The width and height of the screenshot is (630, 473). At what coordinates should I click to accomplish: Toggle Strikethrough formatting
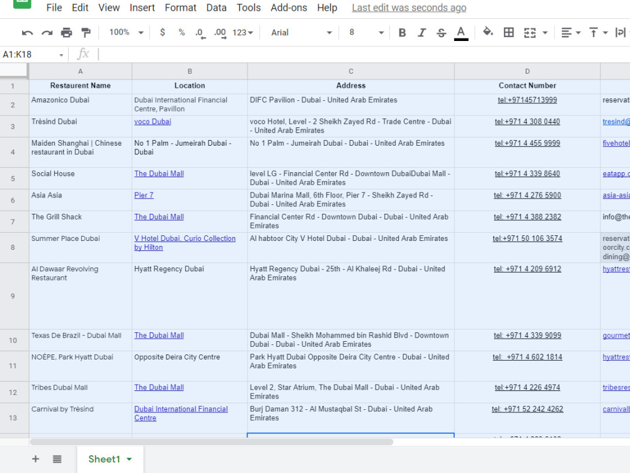(x=441, y=33)
